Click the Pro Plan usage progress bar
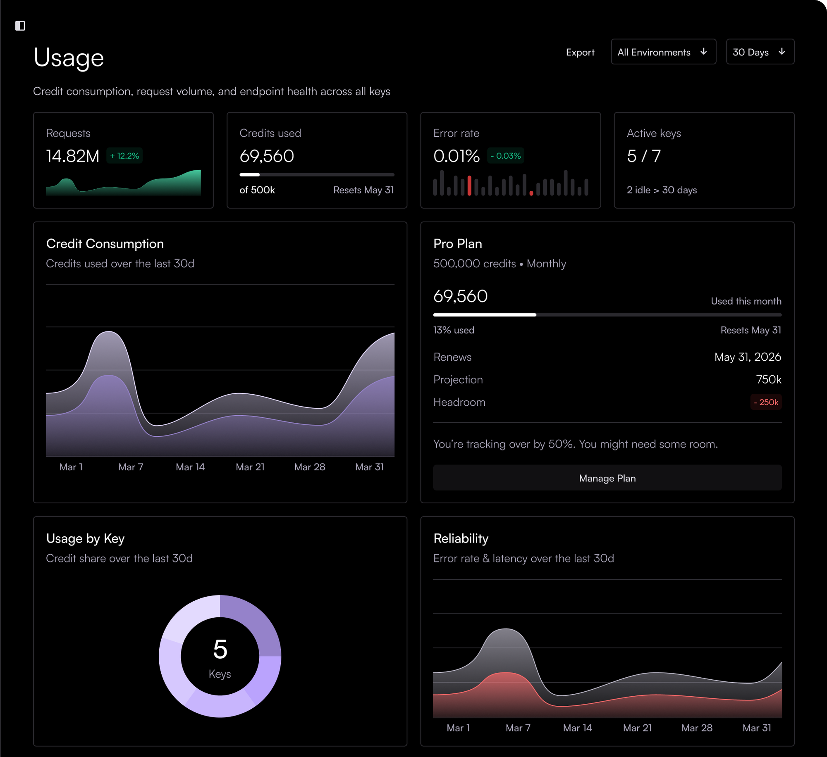Image resolution: width=827 pixels, height=757 pixels. 607,315
